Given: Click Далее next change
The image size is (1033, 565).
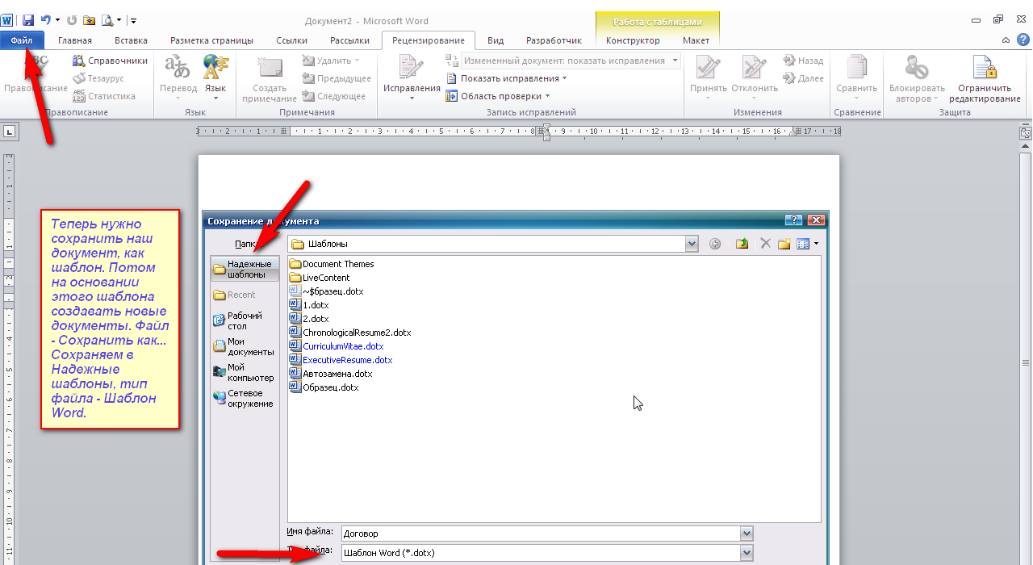Looking at the screenshot, I should (803, 78).
